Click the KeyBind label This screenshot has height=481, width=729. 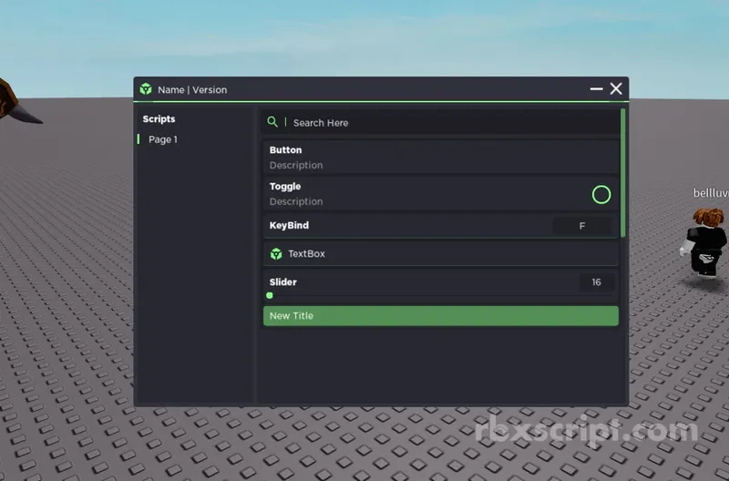pyautogui.click(x=289, y=225)
